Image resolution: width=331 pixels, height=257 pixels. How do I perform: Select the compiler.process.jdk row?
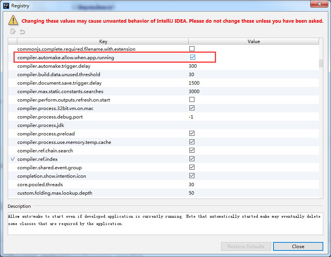[164, 125]
